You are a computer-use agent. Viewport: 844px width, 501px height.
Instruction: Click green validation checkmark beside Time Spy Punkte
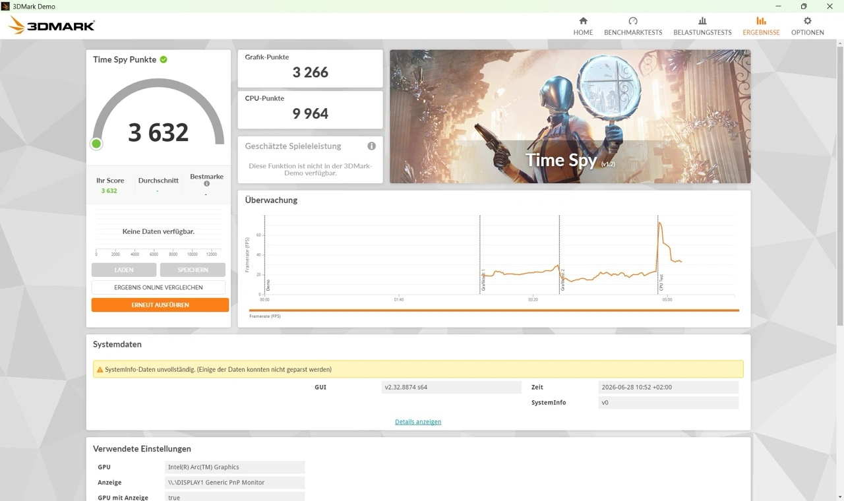[164, 59]
